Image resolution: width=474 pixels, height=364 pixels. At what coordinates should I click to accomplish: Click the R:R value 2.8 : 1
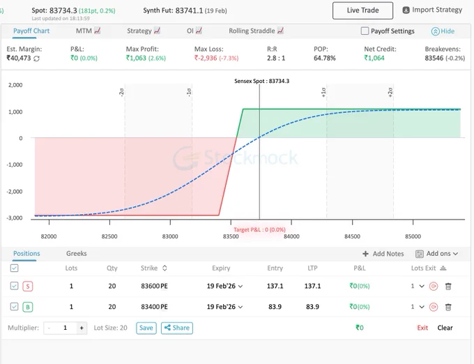point(276,58)
